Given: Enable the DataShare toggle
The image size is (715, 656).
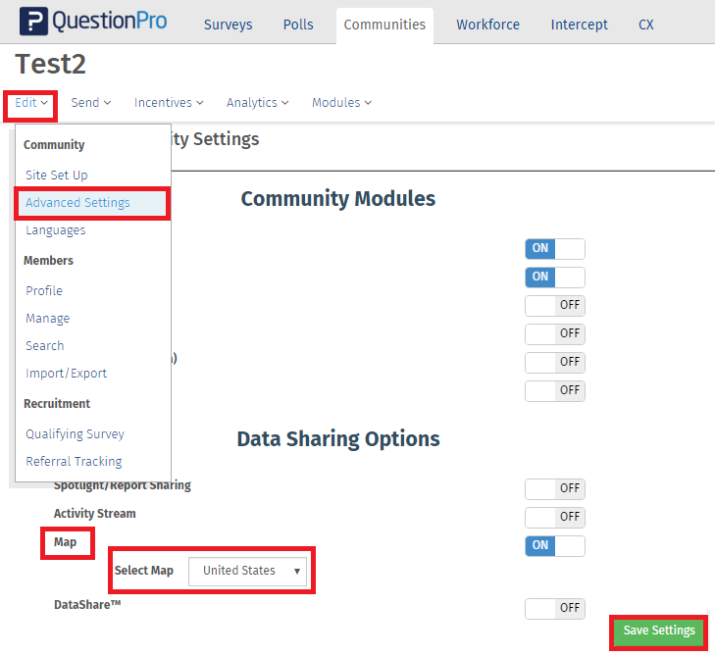Looking at the screenshot, I should point(554,609).
